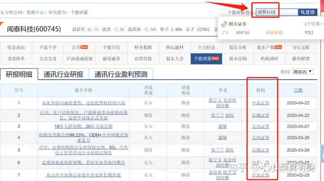The image size is (324, 181).
Task: Open author 周铃雅 link in row 1
Action: pyautogui.click(x=222, y=105)
